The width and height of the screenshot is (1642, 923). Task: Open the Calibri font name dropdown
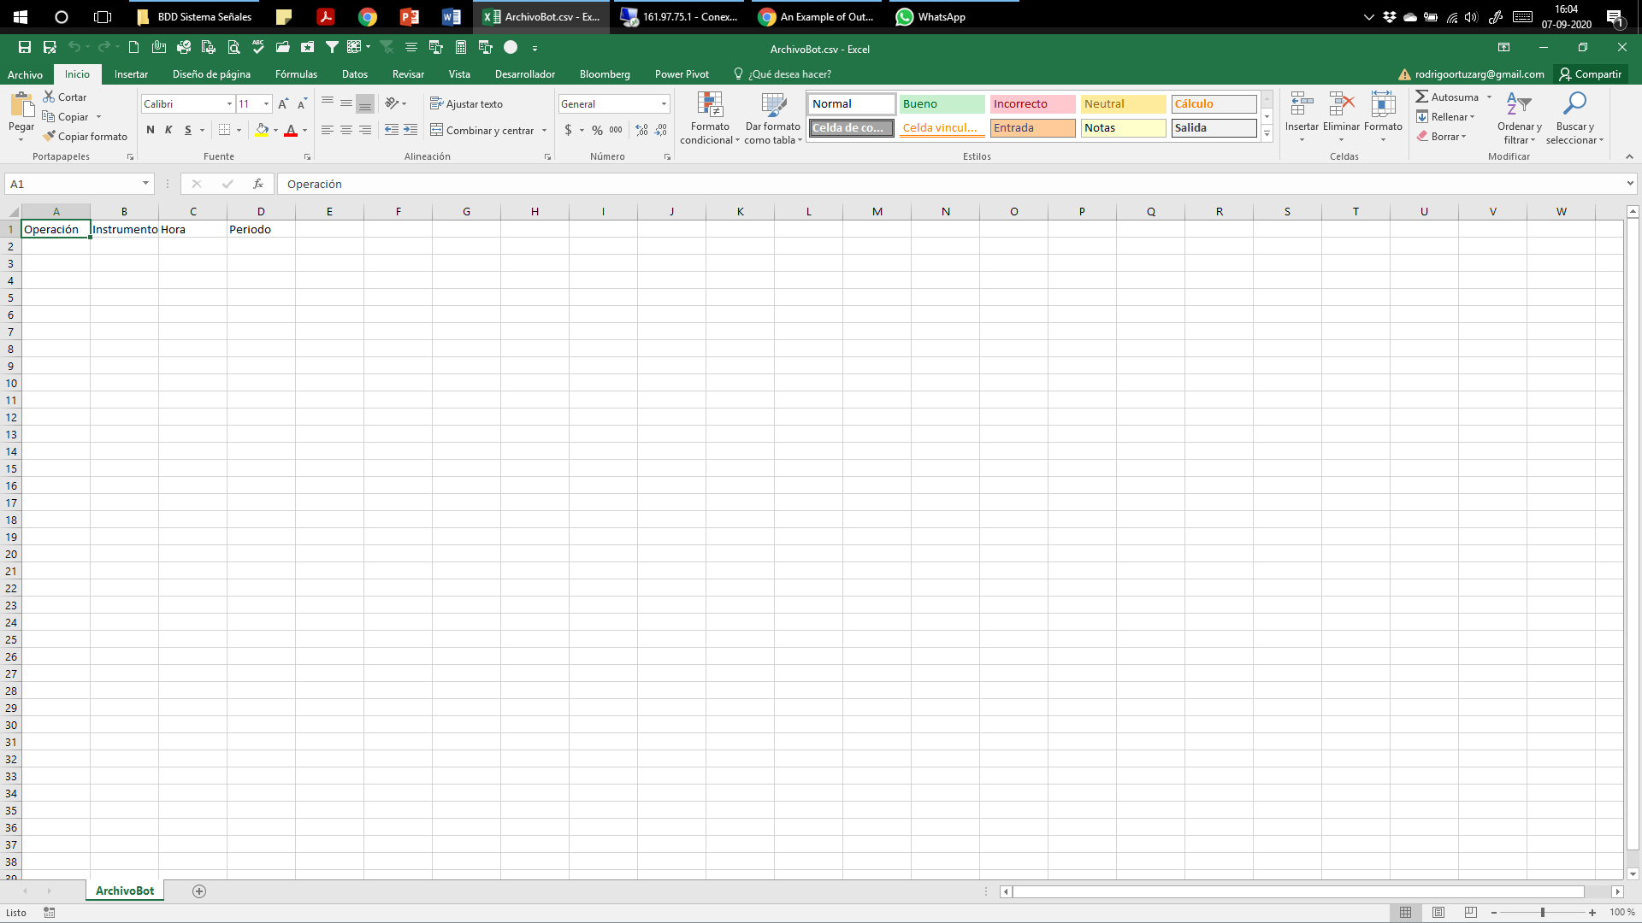point(229,103)
